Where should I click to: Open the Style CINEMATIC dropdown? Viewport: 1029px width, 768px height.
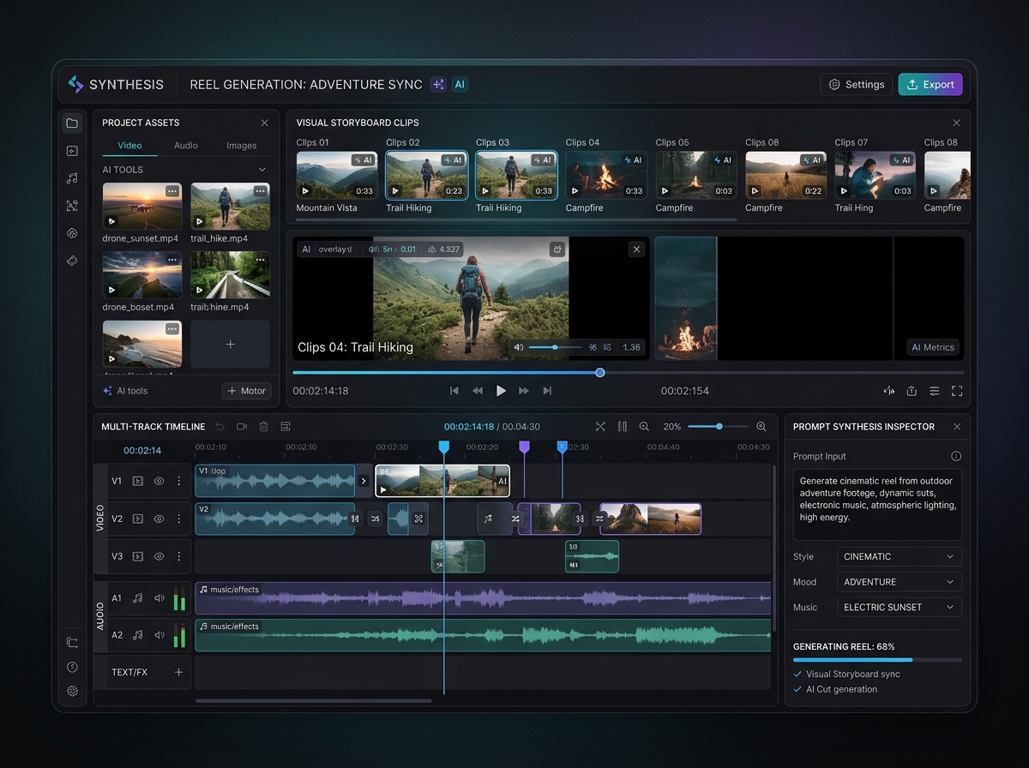point(899,556)
